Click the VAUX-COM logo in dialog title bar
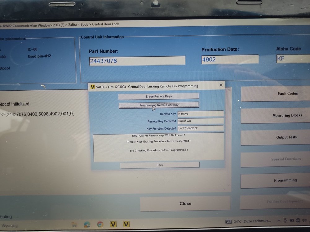310x232 pixels. [92, 87]
